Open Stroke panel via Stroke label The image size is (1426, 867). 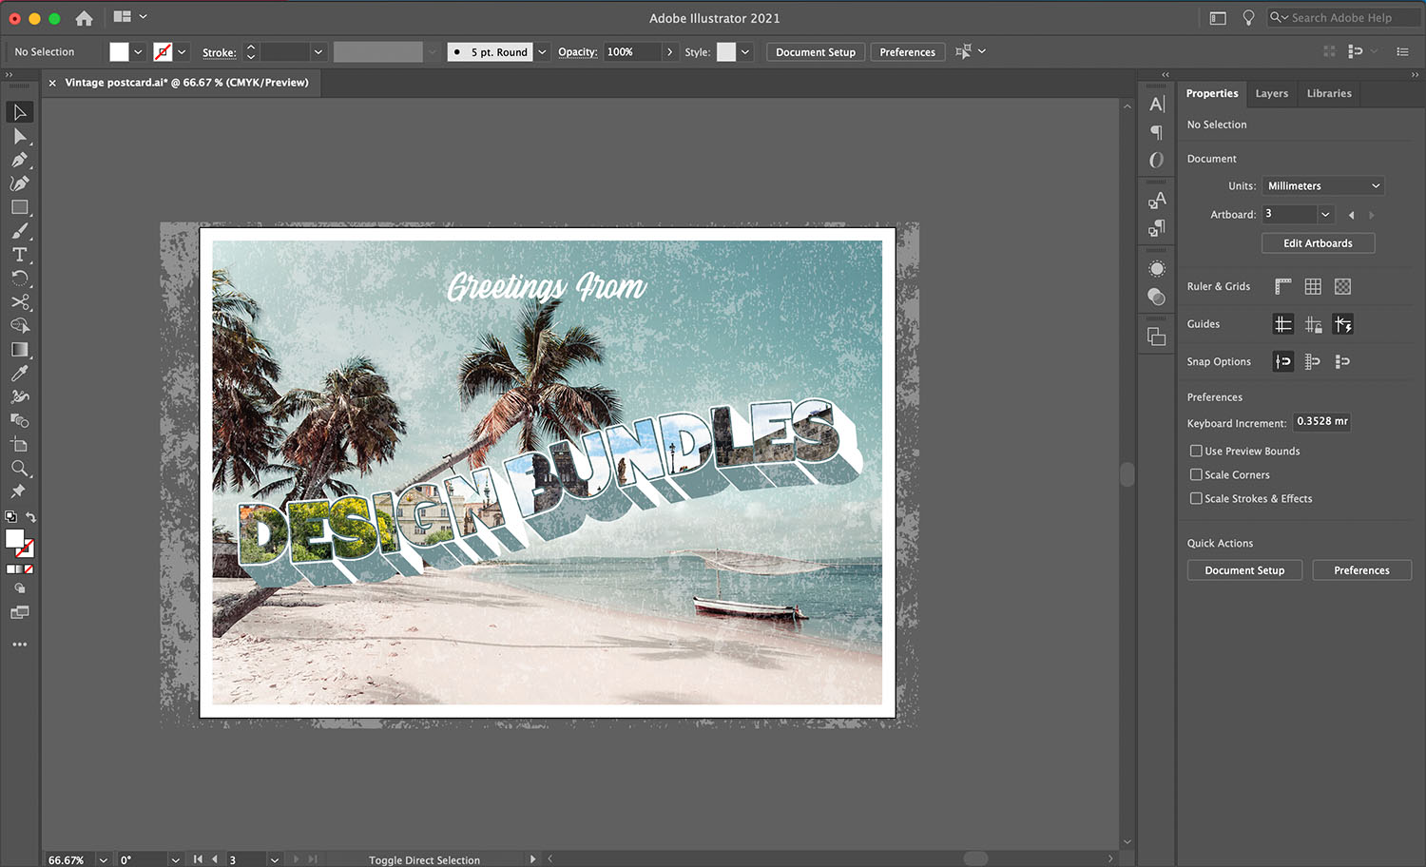pyautogui.click(x=219, y=53)
